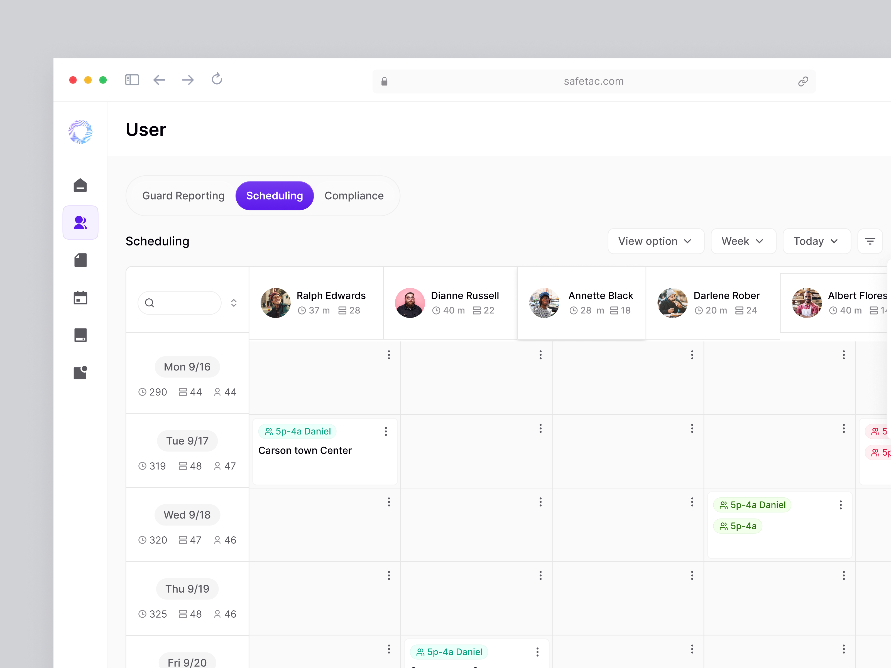
Task: Open the View option dropdown
Action: coord(656,241)
